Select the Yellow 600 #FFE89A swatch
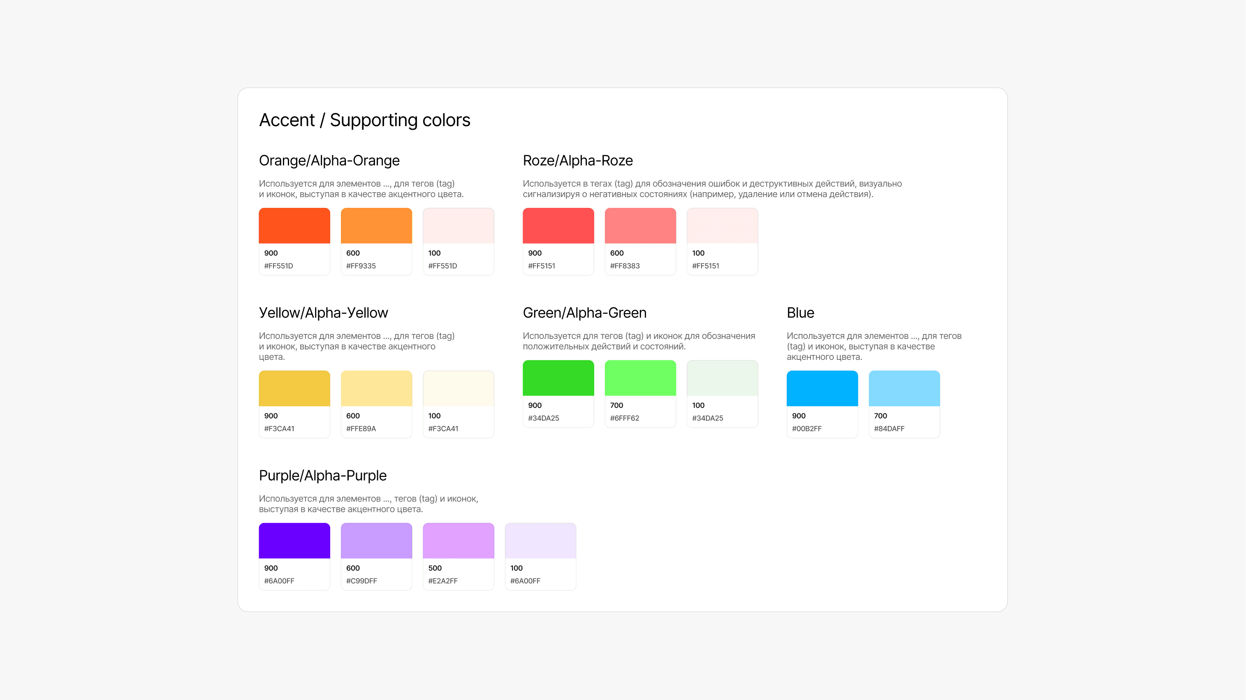Image resolution: width=1246 pixels, height=700 pixels. pyautogui.click(x=376, y=404)
